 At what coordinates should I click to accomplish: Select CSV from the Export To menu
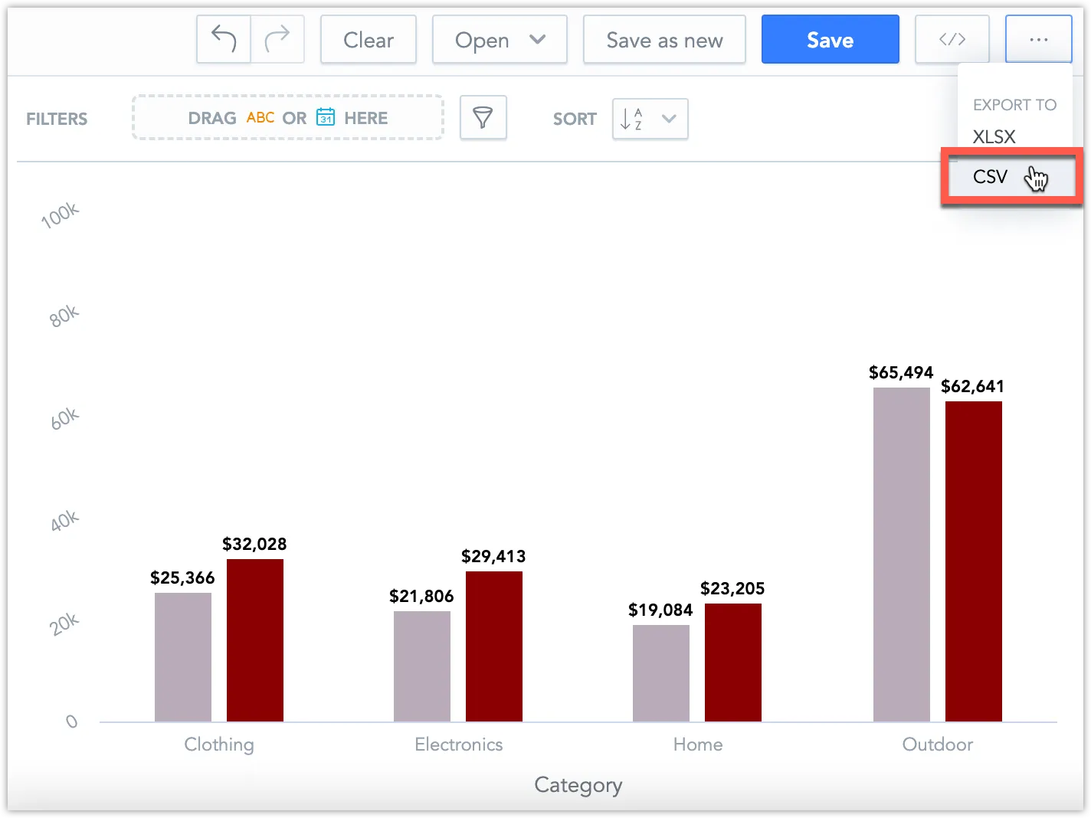click(991, 177)
